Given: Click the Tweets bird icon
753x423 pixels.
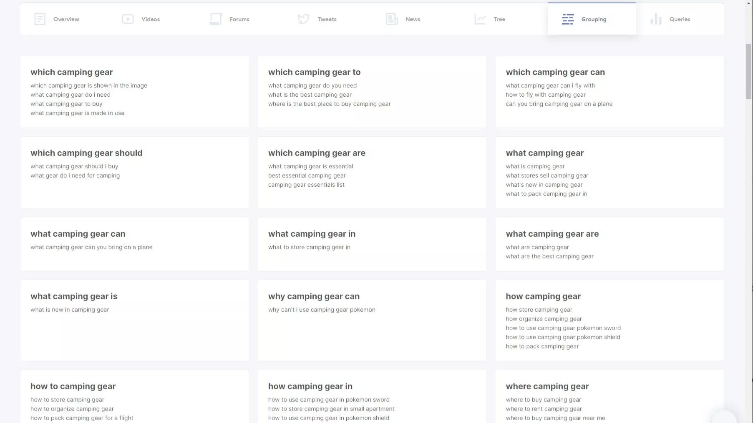Looking at the screenshot, I should pos(304,19).
